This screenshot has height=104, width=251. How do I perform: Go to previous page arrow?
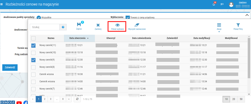[33, 99]
